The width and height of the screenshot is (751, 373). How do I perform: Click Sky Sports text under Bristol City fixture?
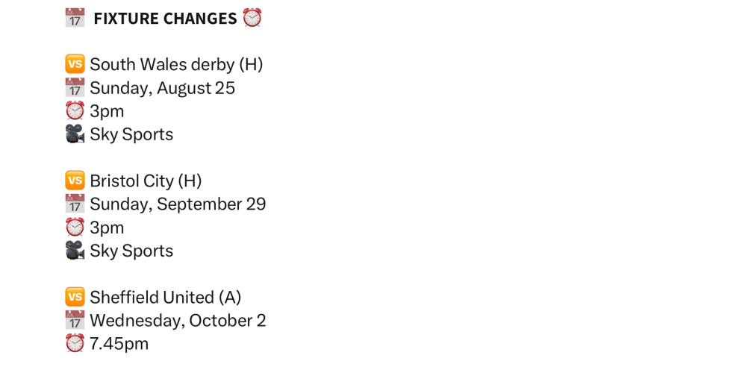[131, 251]
